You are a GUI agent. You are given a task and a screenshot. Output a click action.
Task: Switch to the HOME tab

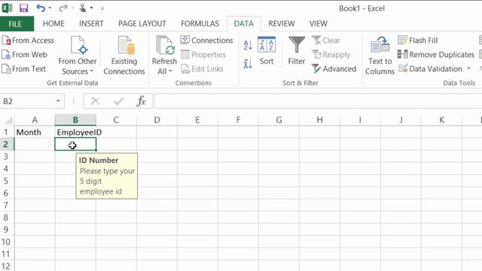click(53, 23)
